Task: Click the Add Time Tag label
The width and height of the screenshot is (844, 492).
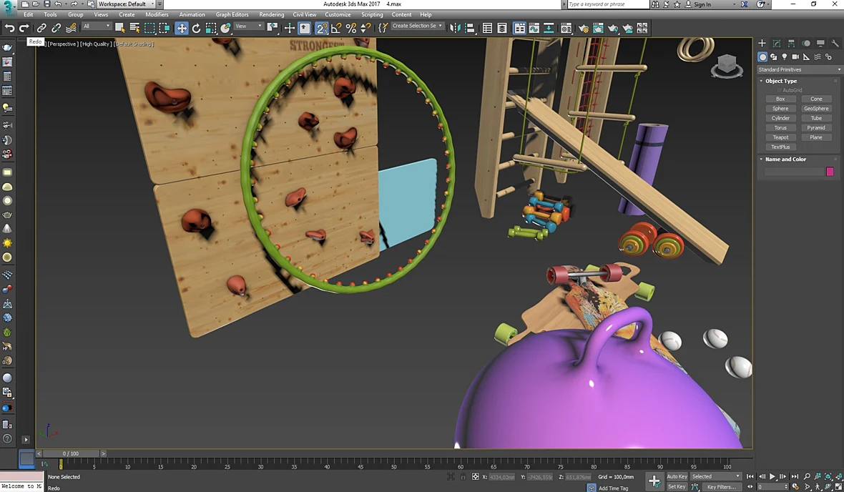Action: (613, 488)
